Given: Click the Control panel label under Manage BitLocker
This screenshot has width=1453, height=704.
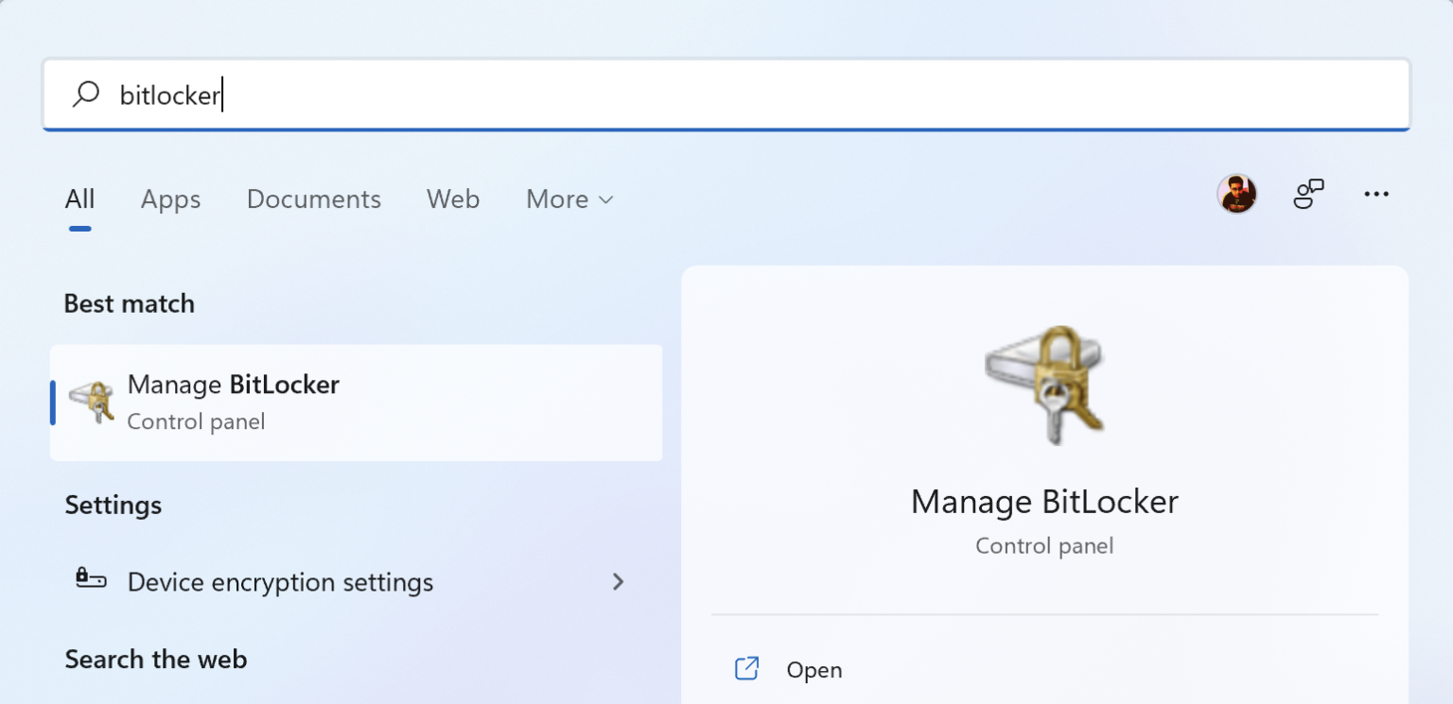Looking at the screenshot, I should click(196, 421).
